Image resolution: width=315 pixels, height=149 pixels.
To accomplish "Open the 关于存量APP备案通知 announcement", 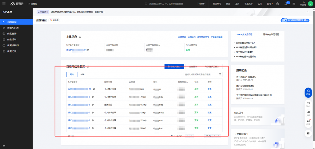I will 246,77.
